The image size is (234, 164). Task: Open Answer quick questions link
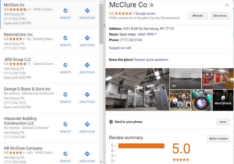(151, 60)
